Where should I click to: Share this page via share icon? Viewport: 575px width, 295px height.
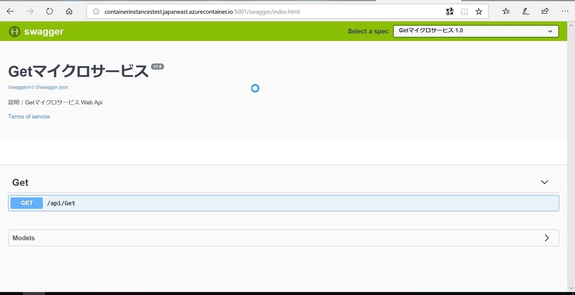click(x=545, y=11)
